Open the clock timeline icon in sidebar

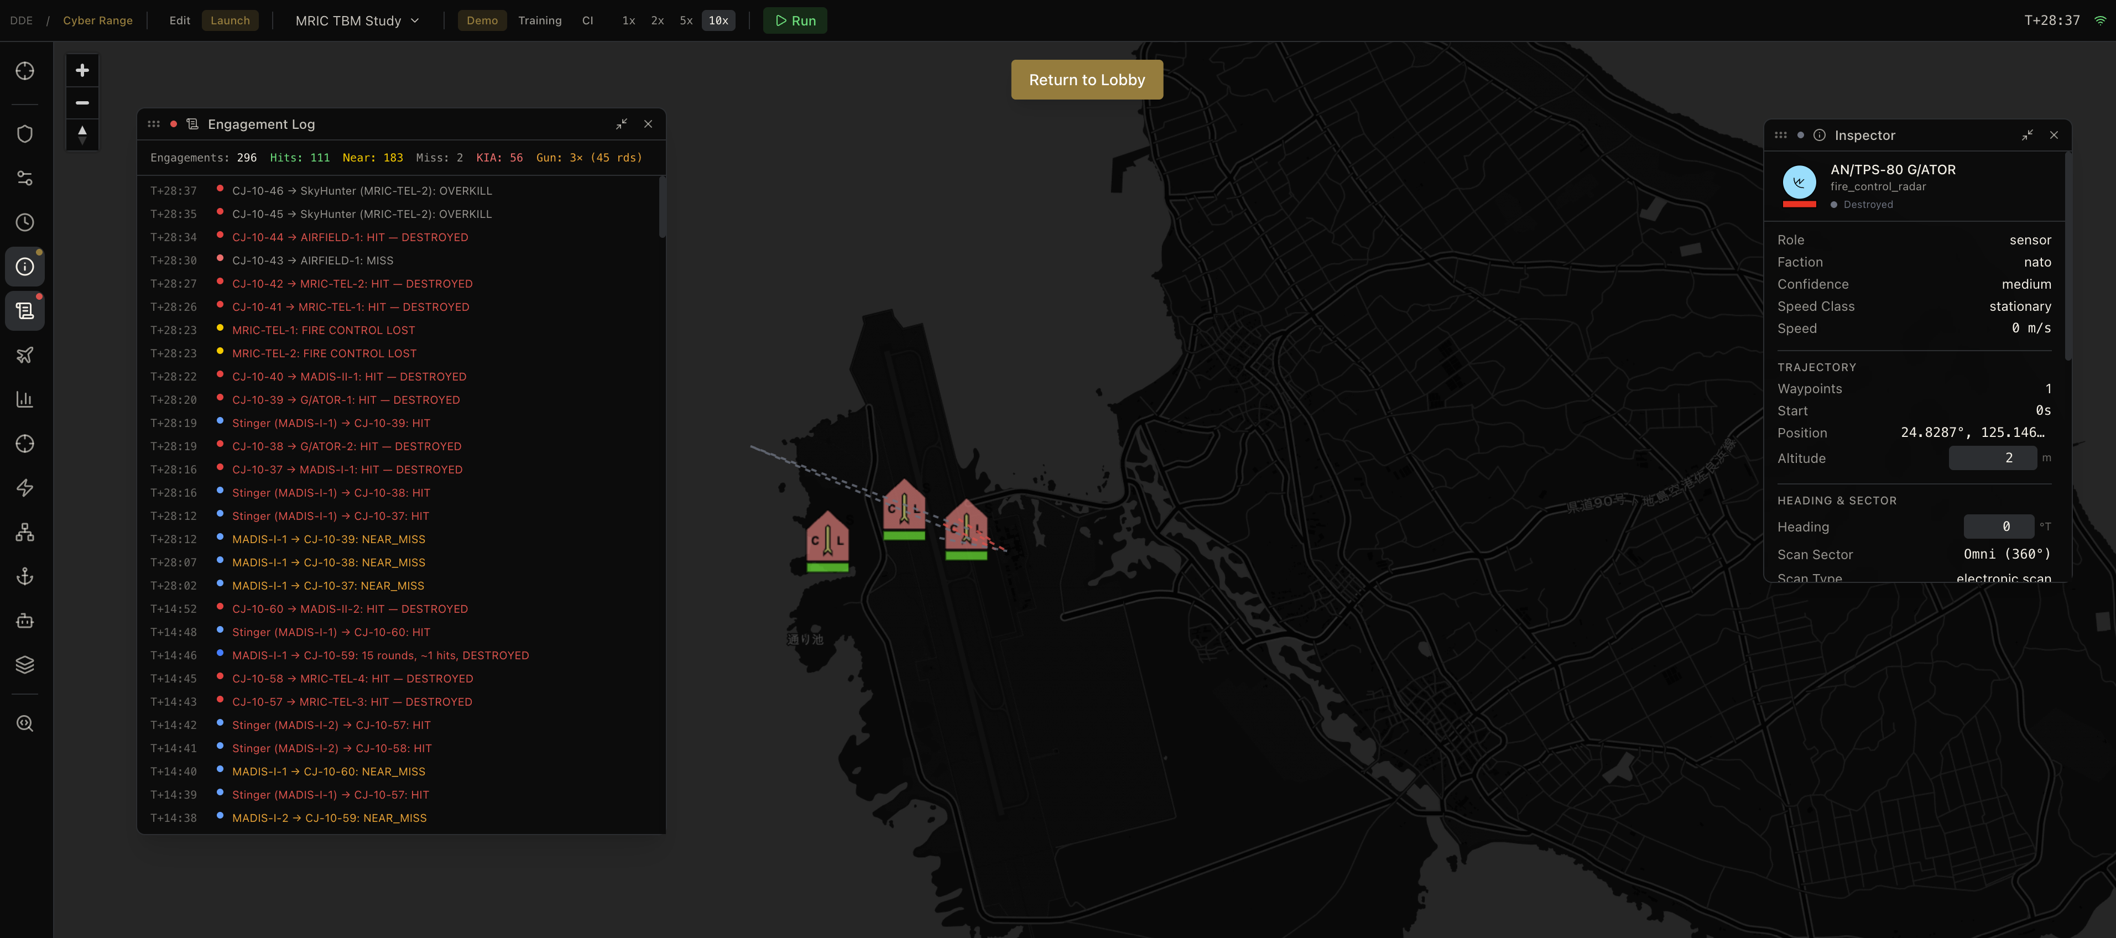(25, 222)
